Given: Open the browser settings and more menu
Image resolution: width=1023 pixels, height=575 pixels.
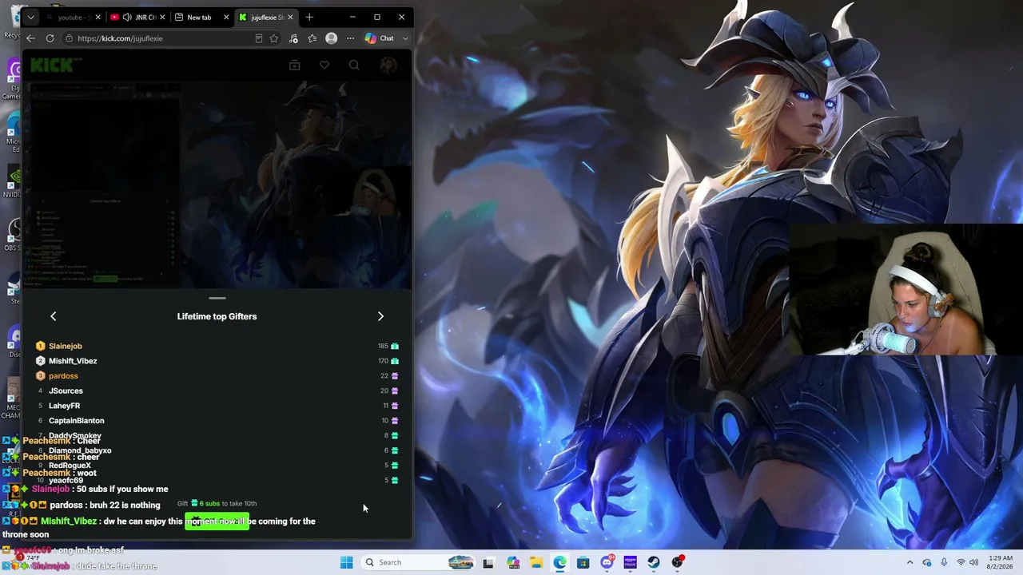Looking at the screenshot, I should (x=350, y=38).
